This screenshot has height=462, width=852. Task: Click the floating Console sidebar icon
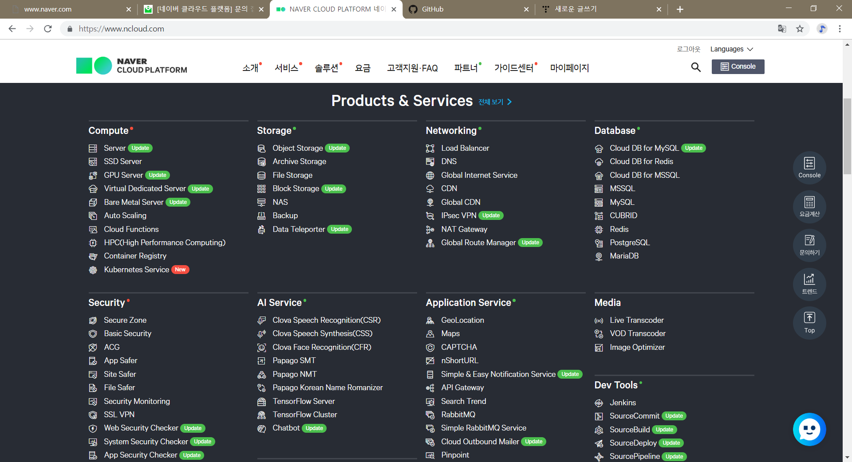[x=809, y=168]
